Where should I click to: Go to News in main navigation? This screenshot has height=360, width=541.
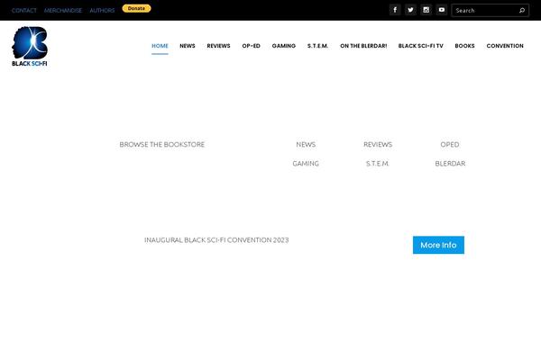(x=188, y=46)
